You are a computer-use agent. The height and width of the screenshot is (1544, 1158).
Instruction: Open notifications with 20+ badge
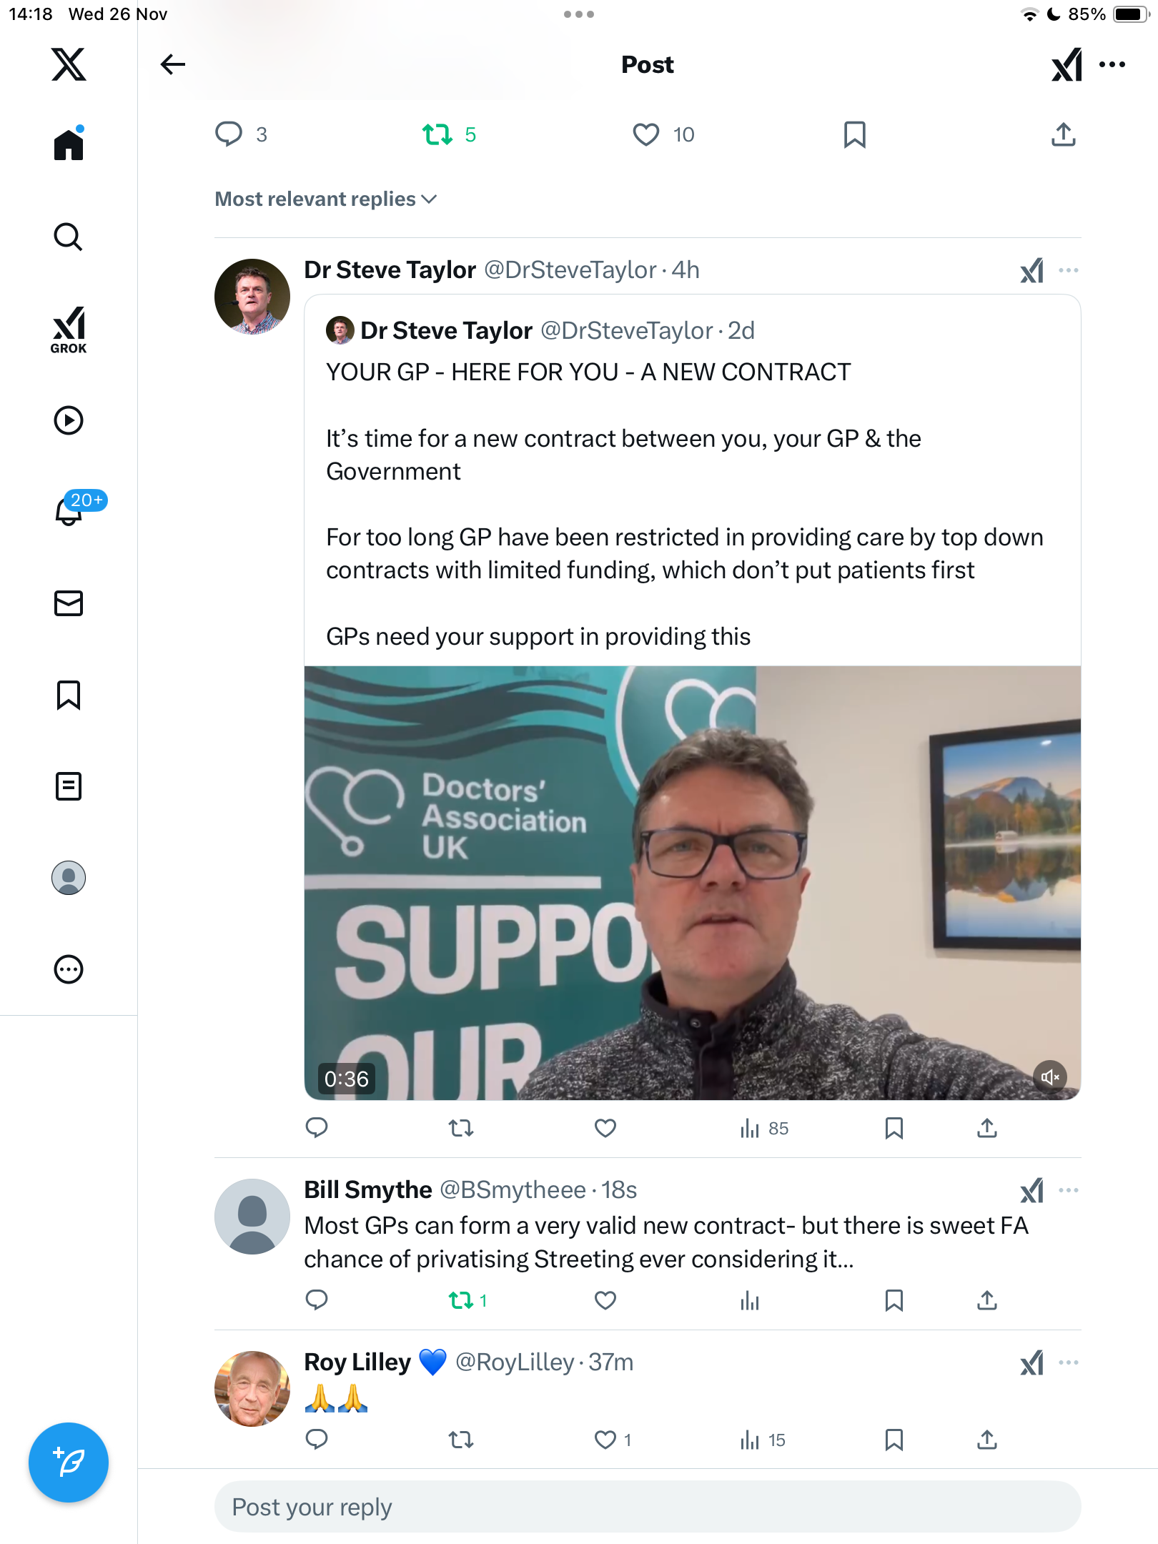(70, 510)
